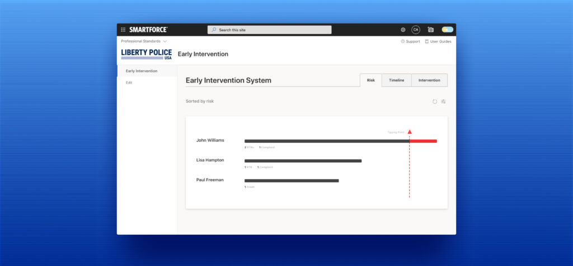Screen dimensions: 573x266
Task: Open the app launcher grid icon
Action: (x=123, y=30)
